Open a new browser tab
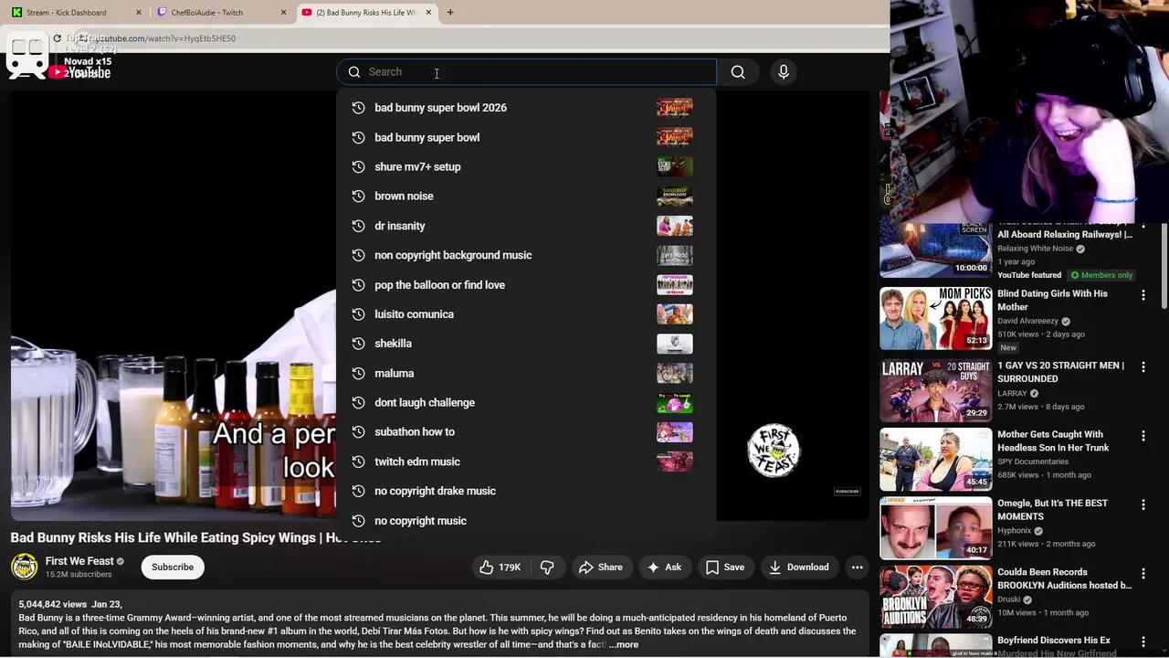This screenshot has width=1169, height=658. click(450, 13)
